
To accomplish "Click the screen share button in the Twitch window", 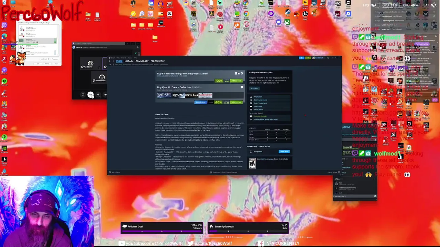I will point(83,95).
